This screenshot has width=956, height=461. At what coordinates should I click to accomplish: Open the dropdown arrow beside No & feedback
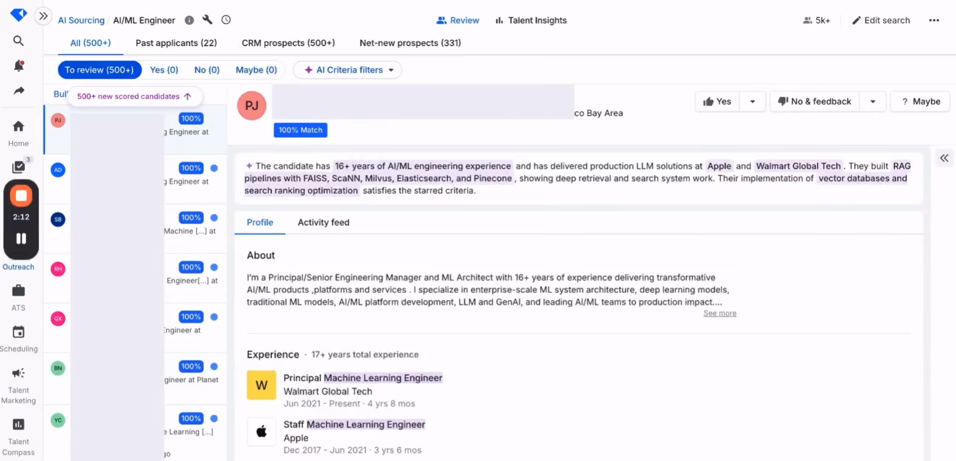tap(873, 101)
